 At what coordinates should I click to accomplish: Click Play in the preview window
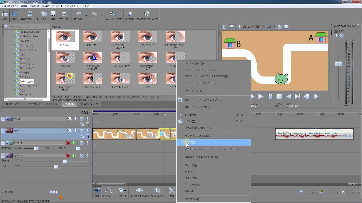pos(261,97)
